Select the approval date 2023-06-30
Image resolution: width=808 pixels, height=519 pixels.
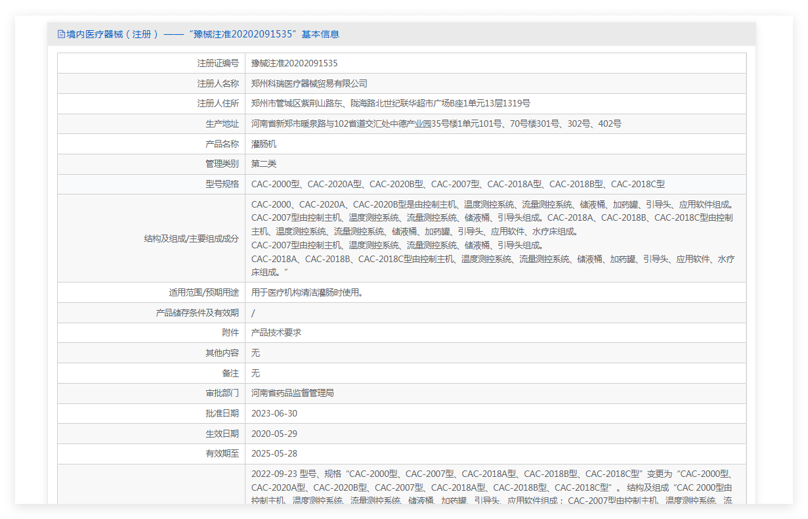pyautogui.click(x=274, y=413)
